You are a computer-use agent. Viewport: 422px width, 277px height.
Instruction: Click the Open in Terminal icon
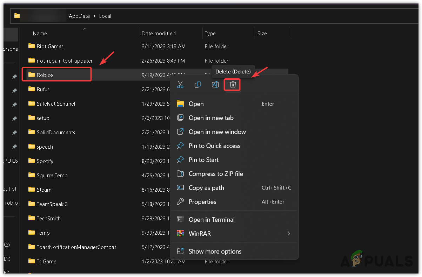[180, 220]
